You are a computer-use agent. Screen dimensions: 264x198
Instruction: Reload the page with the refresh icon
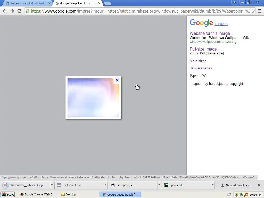coord(20,11)
